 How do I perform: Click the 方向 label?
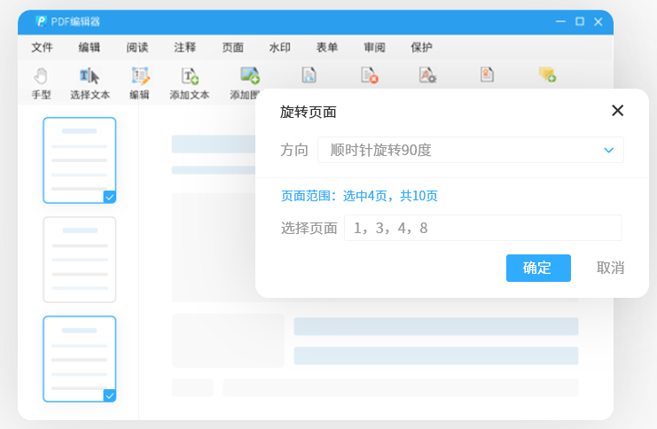[x=294, y=150]
